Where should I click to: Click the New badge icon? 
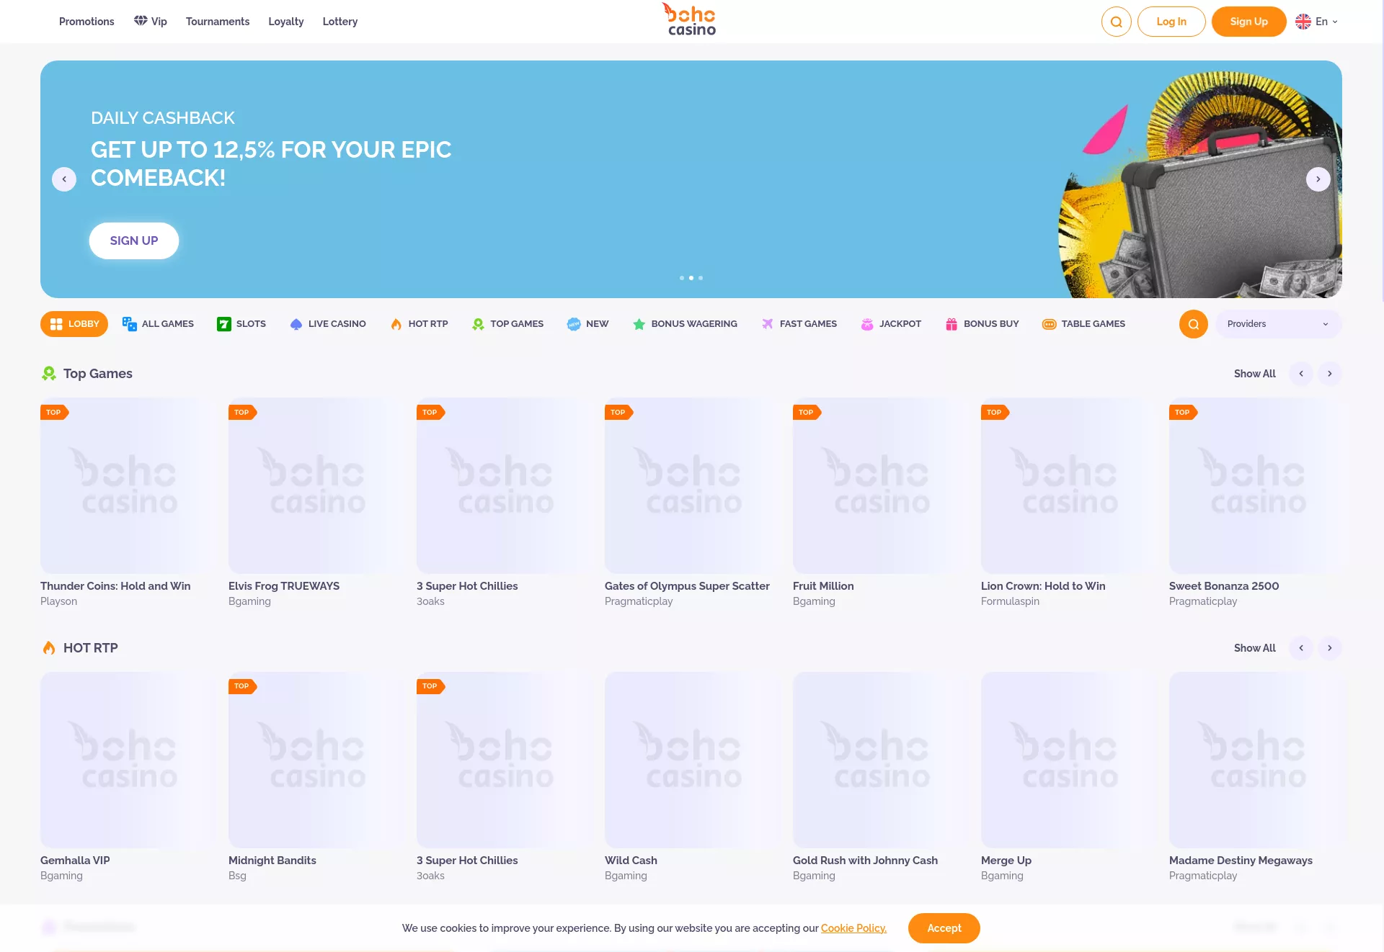pyautogui.click(x=574, y=324)
